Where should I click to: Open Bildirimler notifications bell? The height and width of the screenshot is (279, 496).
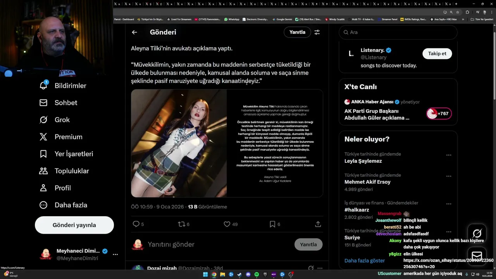coord(43,86)
